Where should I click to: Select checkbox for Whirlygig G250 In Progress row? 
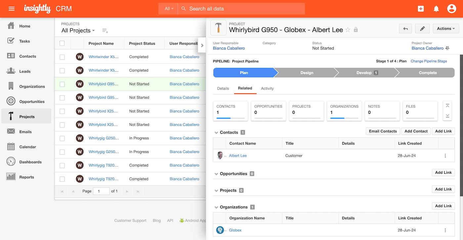(62, 138)
